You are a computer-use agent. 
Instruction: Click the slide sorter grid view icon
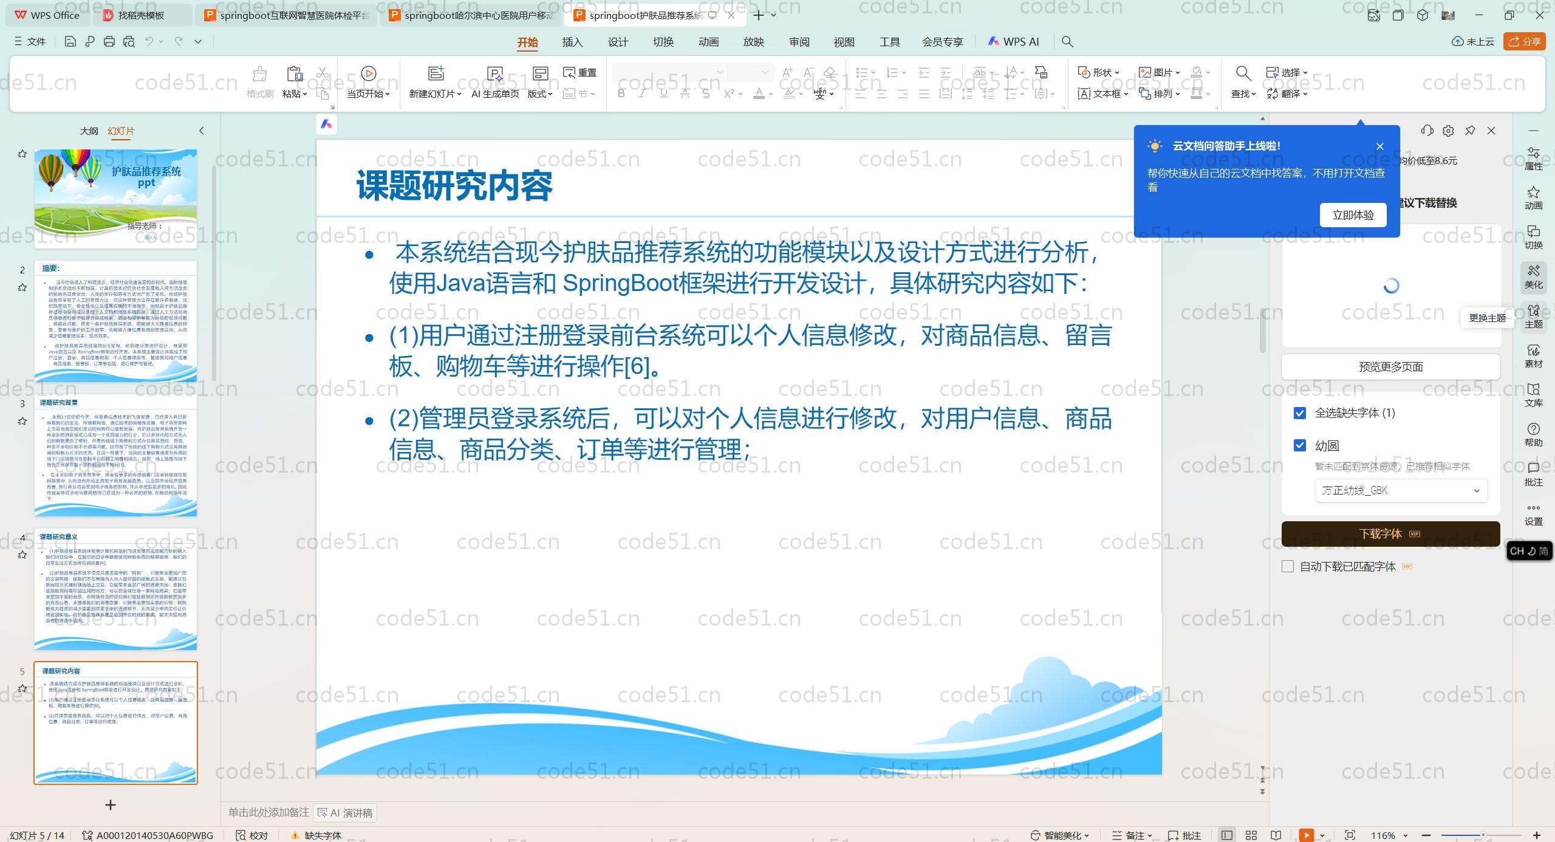1251,835
